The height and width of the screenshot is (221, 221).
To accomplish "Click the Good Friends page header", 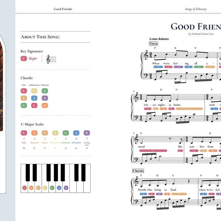I will (63, 9).
